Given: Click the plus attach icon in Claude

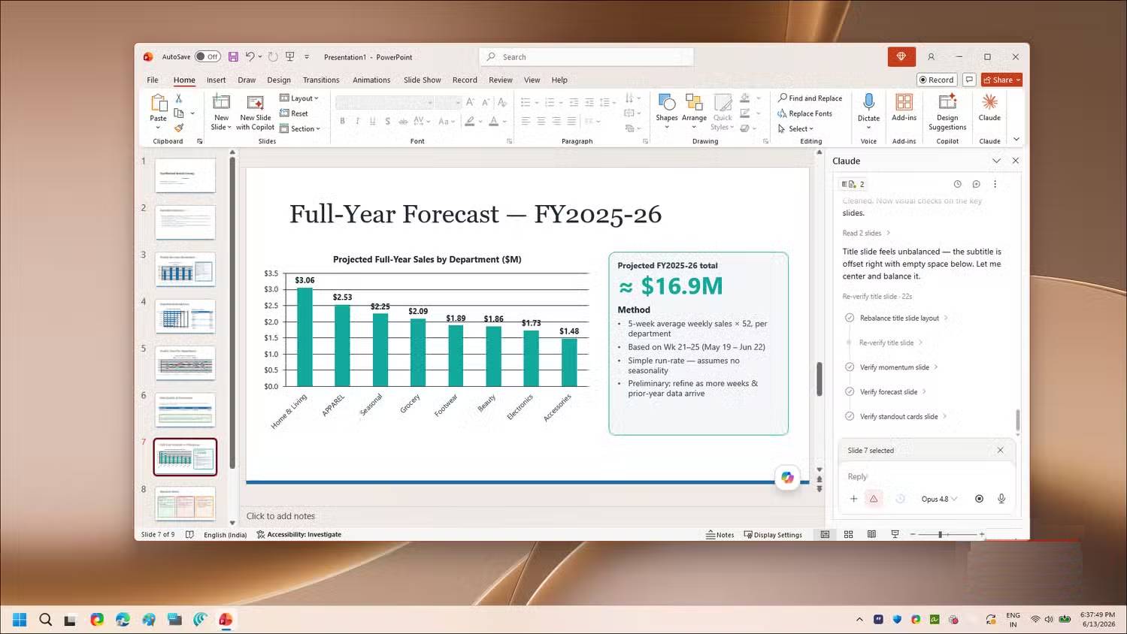Looking at the screenshot, I should tap(853, 499).
